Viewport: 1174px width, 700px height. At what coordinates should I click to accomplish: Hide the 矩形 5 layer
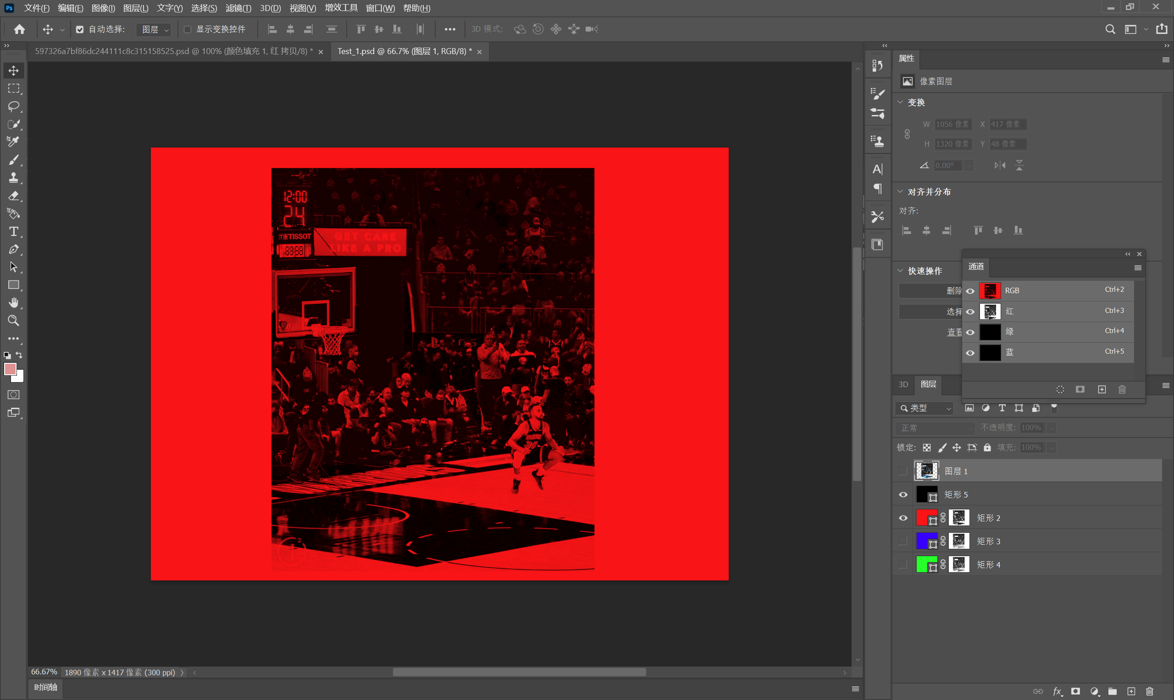click(903, 494)
